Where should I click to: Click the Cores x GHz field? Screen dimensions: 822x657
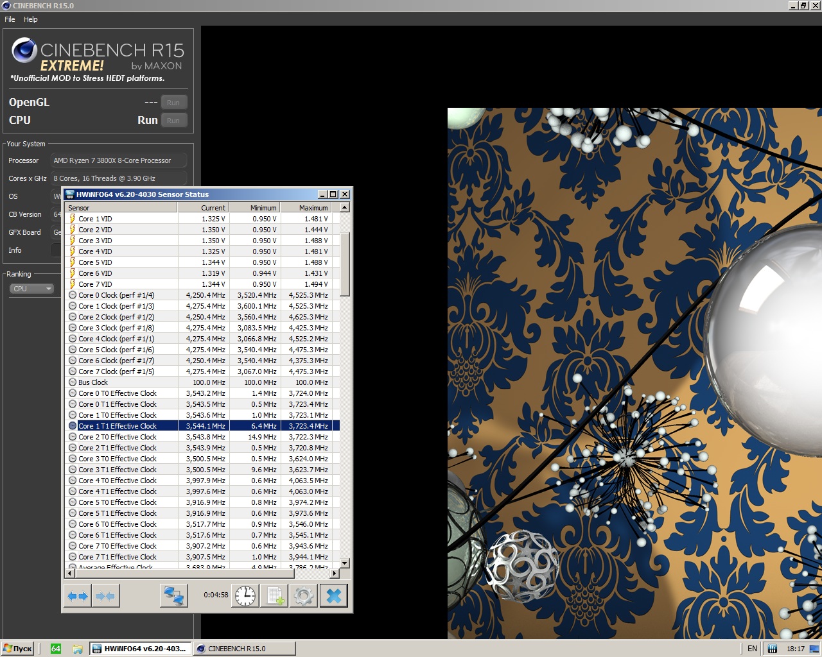(x=119, y=178)
